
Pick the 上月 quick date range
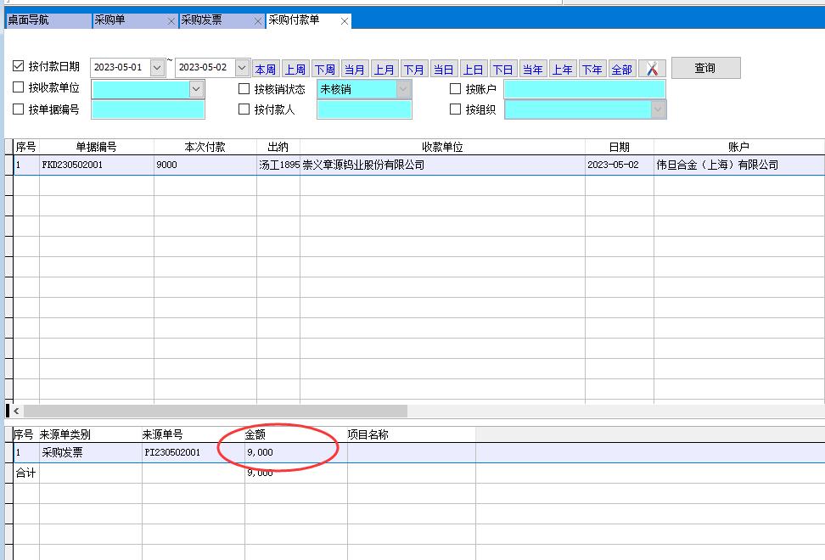click(384, 70)
